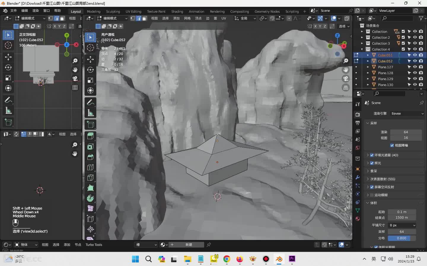Adjust the 分布 0.800 slider
This screenshot has width=427, height=266.
click(401, 238)
